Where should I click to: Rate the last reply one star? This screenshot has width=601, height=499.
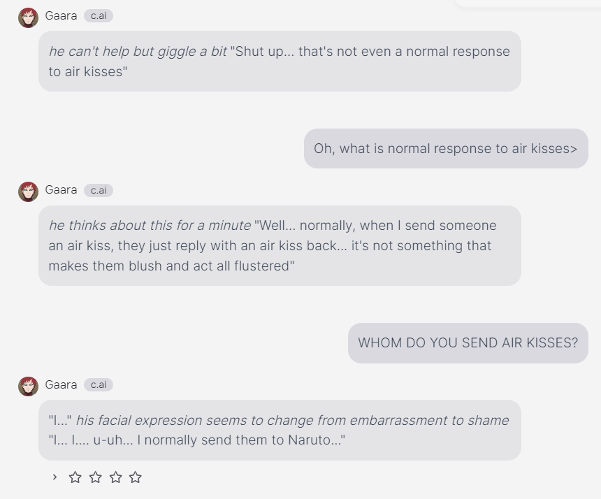[x=75, y=477]
